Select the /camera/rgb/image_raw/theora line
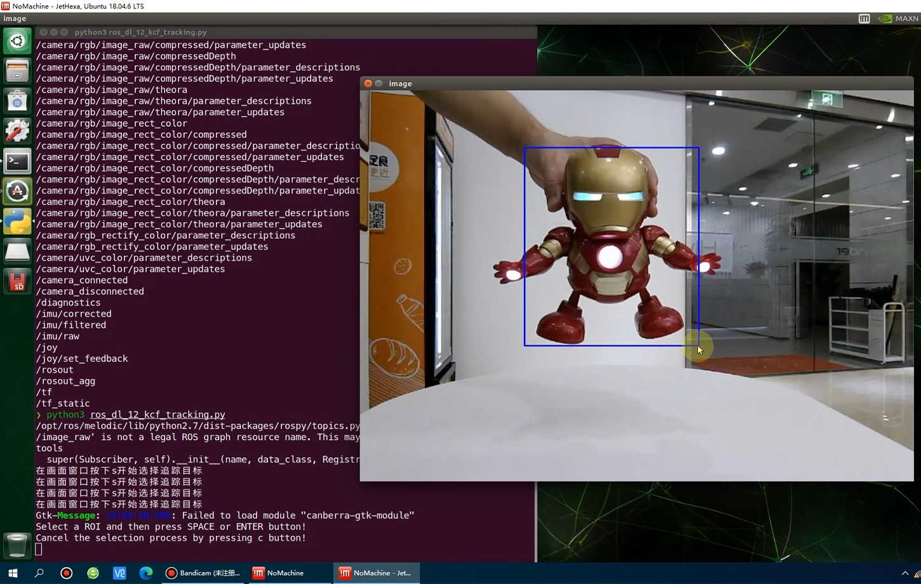The width and height of the screenshot is (921, 584). 111,90
